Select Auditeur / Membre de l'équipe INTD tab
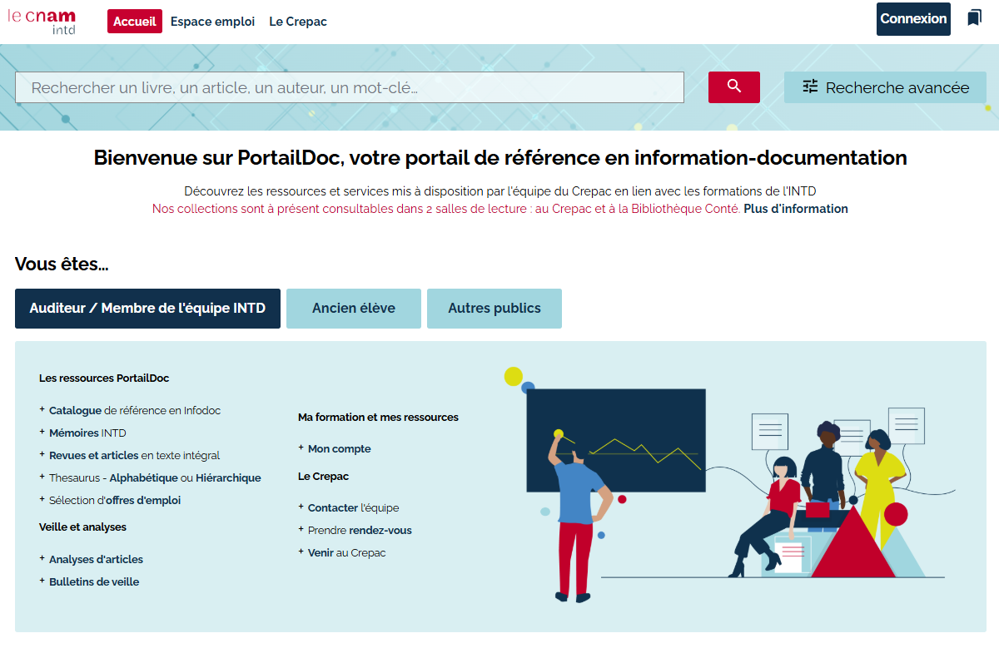The width and height of the screenshot is (999, 648). pos(147,309)
